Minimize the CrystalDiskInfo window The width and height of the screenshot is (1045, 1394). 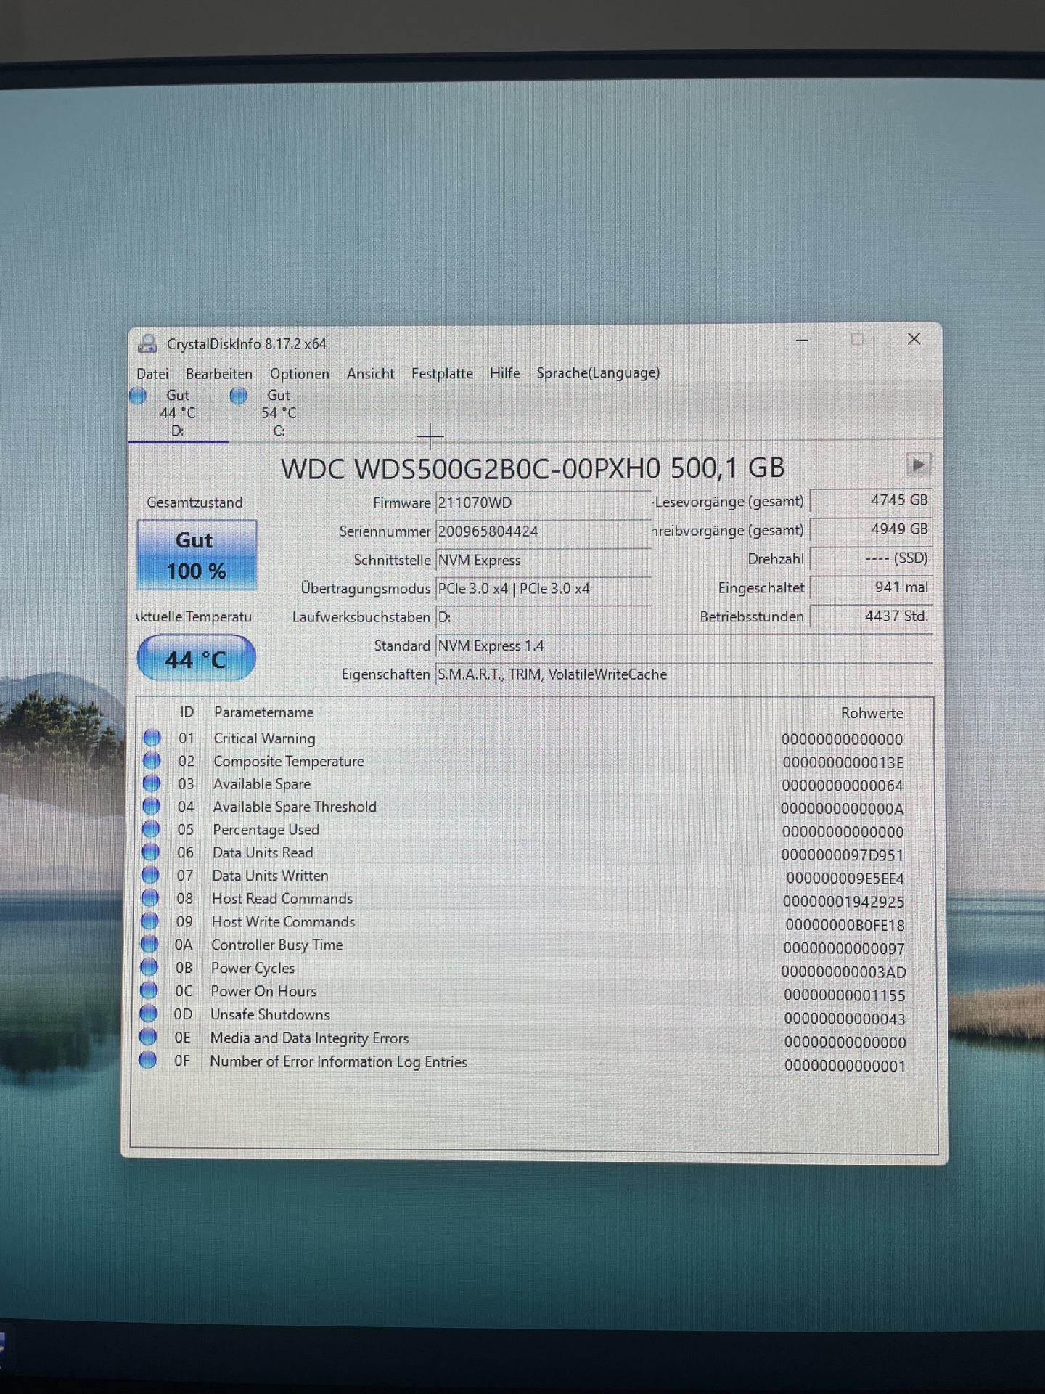point(802,339)
